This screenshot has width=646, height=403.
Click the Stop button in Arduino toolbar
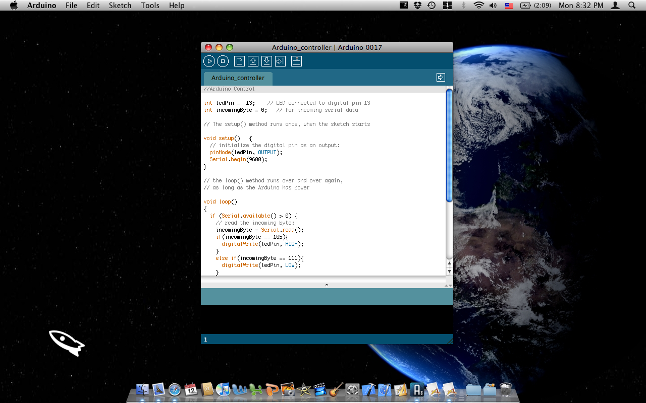coord(223,61)
